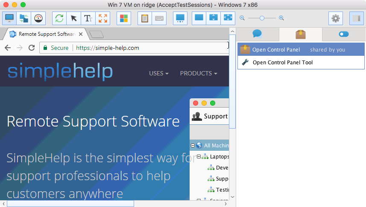
Task: Adjust the zoom level slider handle
Action: point(262,18)
